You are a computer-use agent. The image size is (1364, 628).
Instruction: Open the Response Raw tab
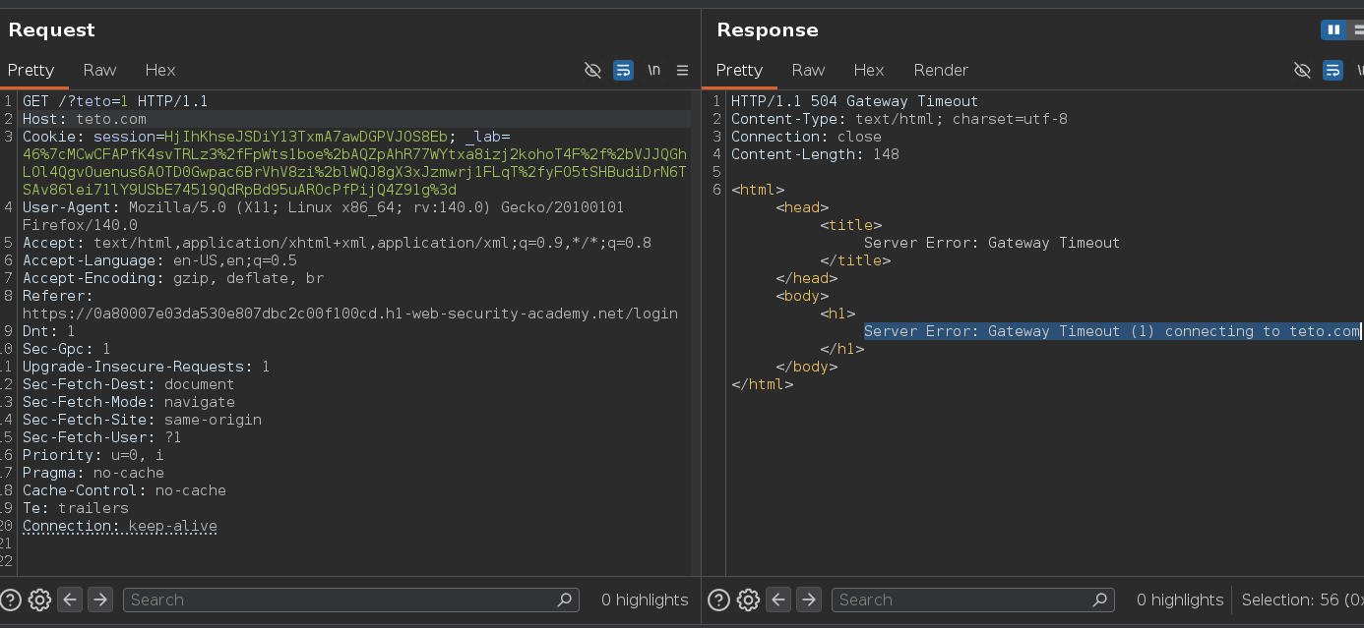click(x=808, y=70)
